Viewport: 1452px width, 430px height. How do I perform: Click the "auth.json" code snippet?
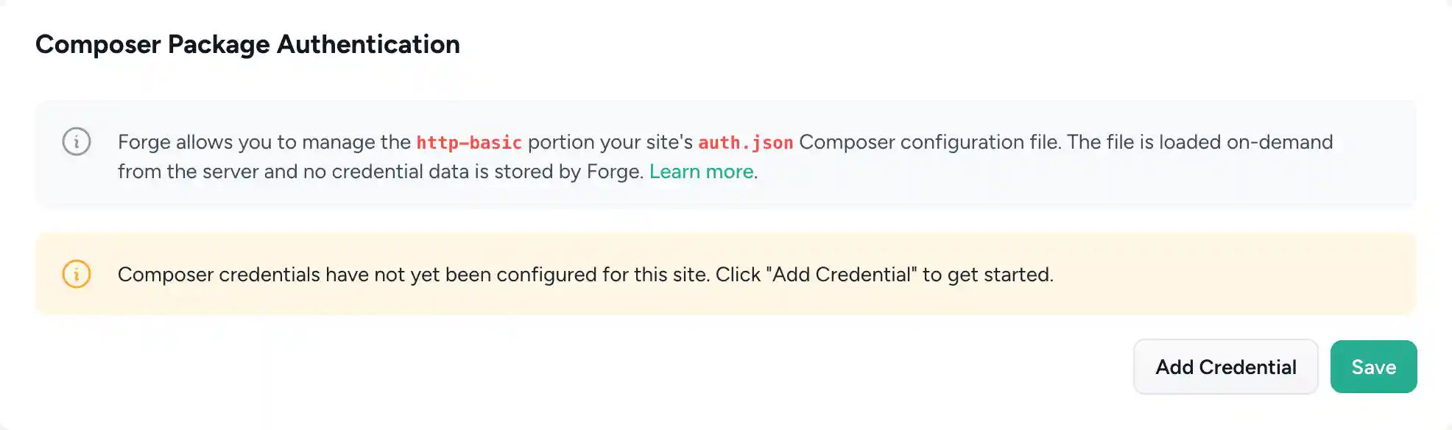(x=745, y=142)
